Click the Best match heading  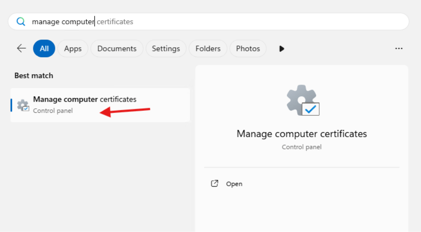[34, 76]
